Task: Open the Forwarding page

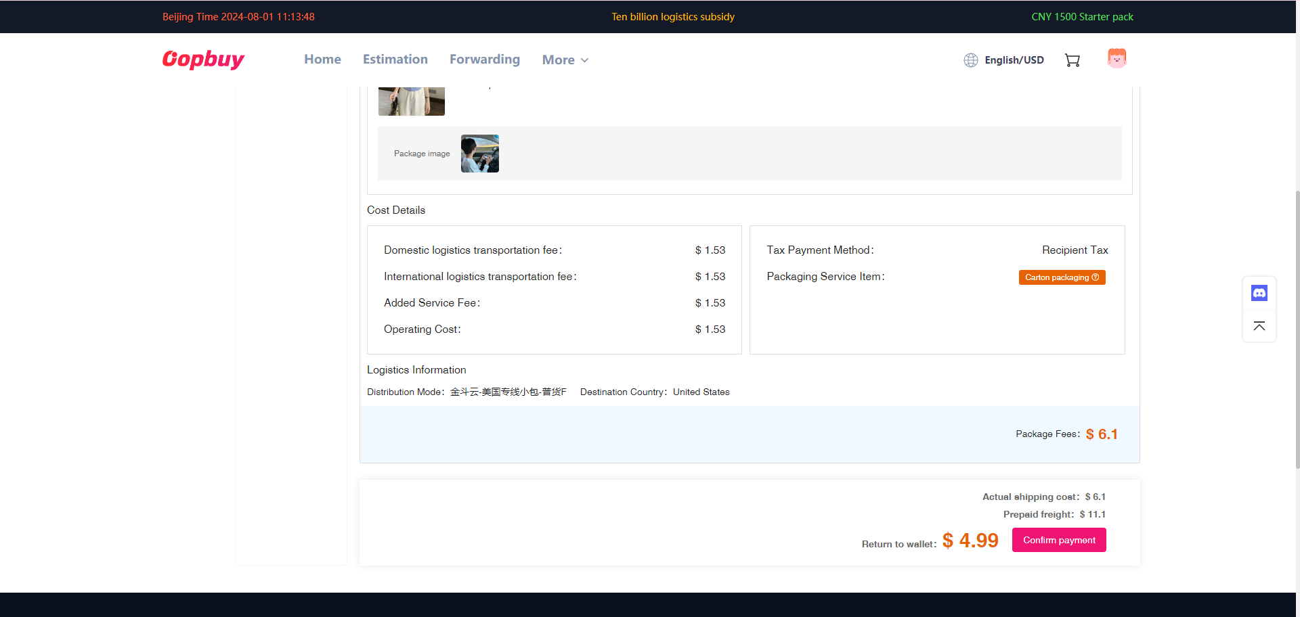Action: 485,60
